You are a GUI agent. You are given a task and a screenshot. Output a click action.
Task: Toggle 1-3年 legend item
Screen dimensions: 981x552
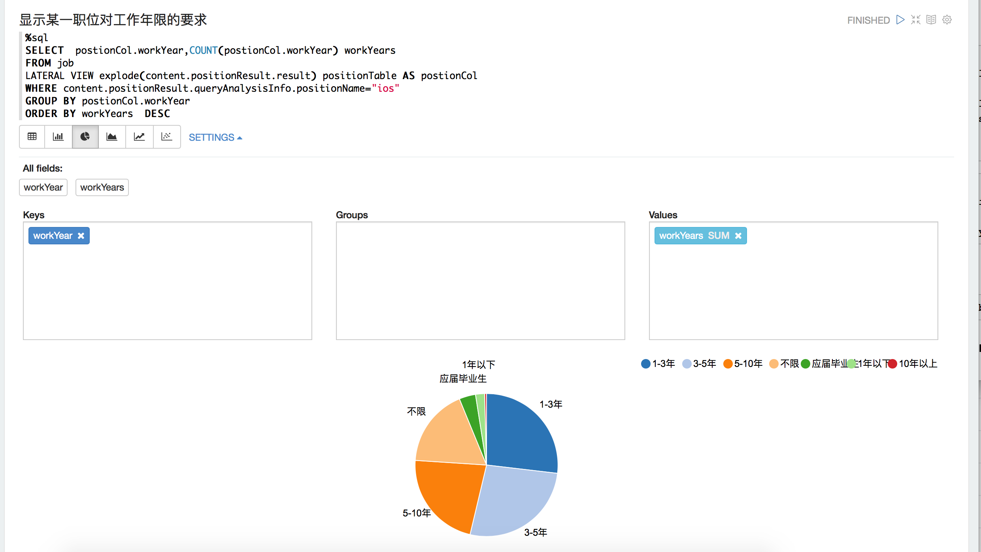tap(658, 363)
